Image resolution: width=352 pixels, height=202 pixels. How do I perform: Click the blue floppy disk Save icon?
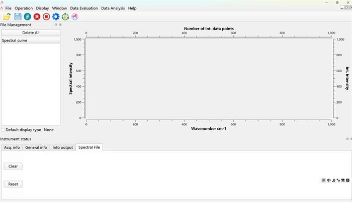(18, 17)
